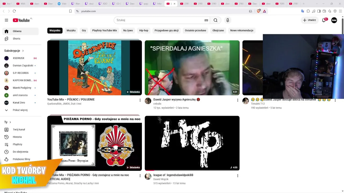This screenshot has width=344, height=193.
Task: Expand the Ty section arrow
Action: tap(10, 122)
